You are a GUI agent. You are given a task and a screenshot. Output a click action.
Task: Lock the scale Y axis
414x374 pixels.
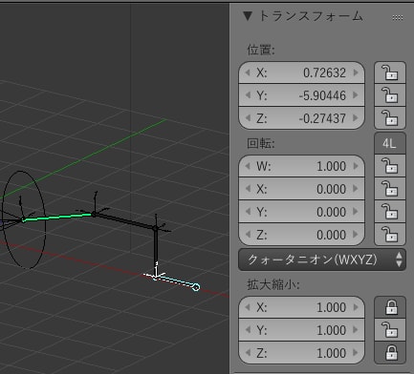[390, 330]
